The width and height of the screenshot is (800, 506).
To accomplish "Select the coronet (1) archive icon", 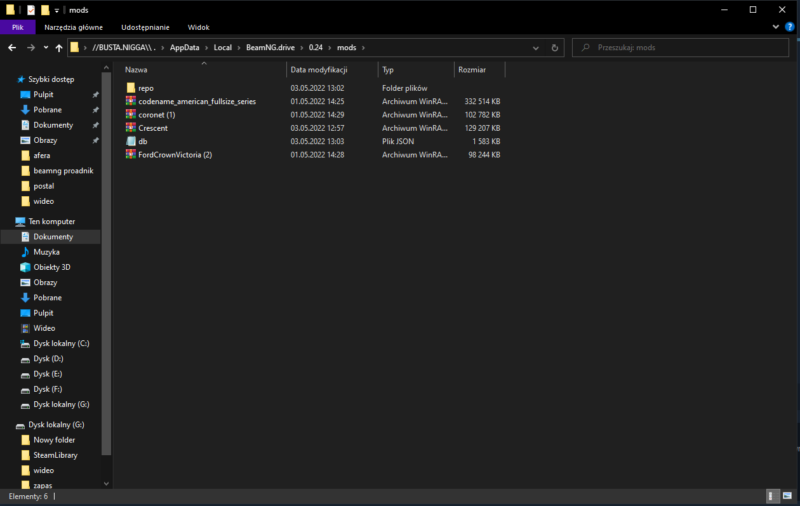I will 131,115.
